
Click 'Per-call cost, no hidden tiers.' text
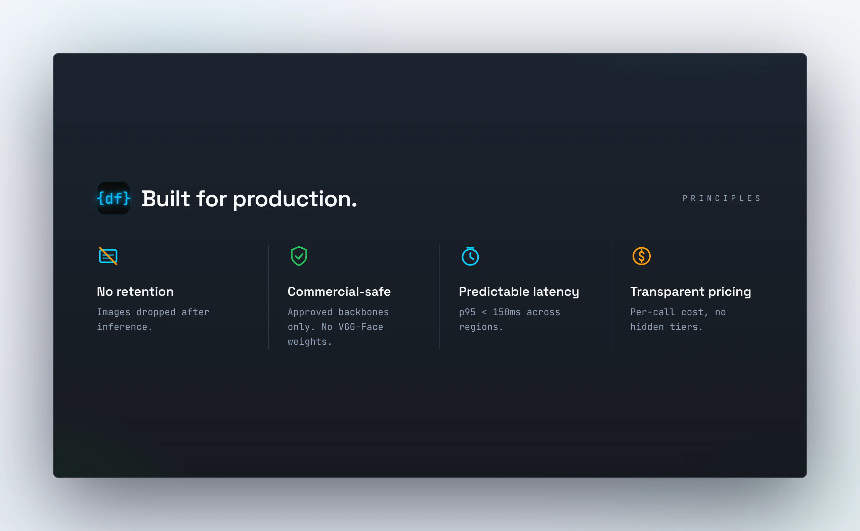[x=678, y=319]
